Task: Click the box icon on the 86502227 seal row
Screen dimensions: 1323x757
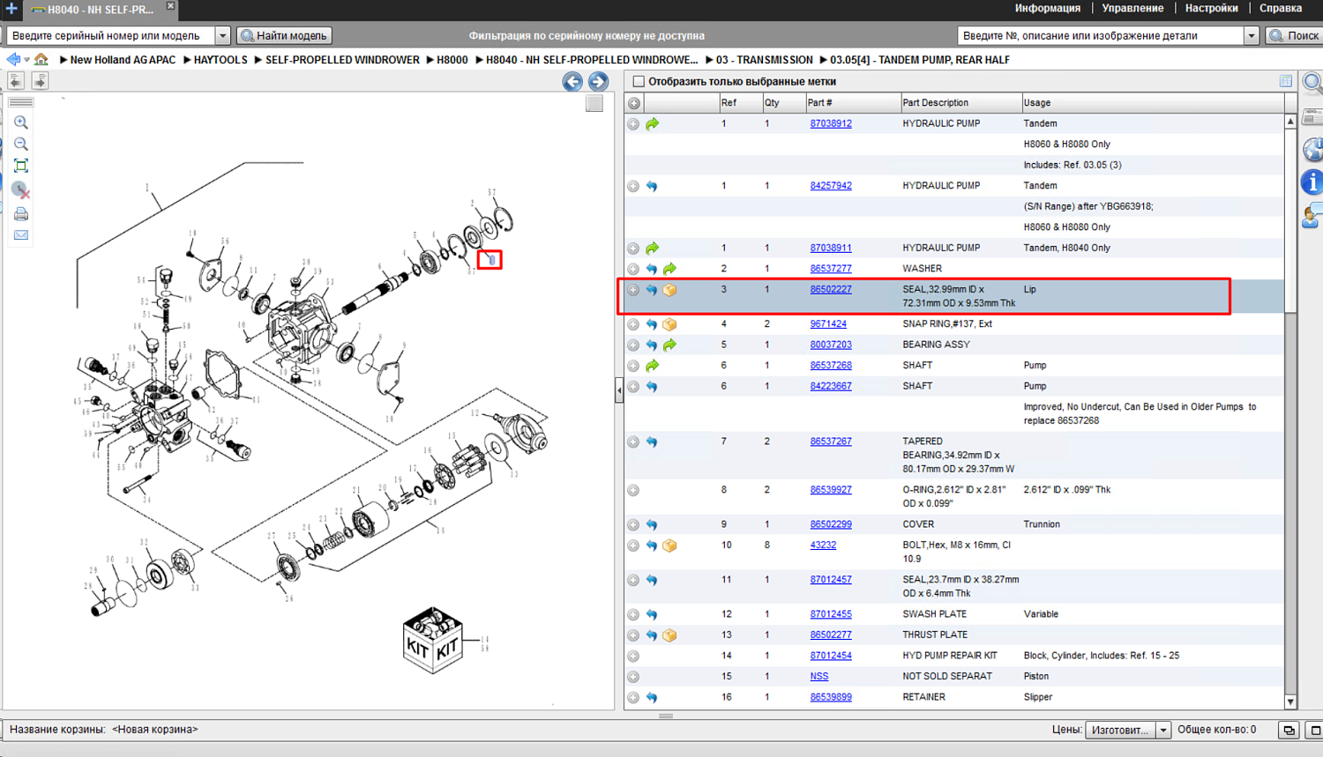Action: 670,290
